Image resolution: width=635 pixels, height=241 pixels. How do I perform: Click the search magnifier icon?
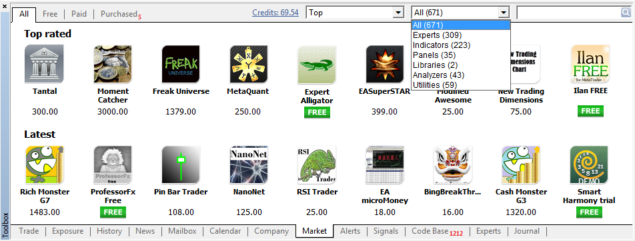[626, 13]
